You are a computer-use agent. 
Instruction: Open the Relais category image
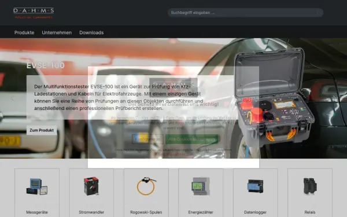pyautogui.click(x=310, y=186)
